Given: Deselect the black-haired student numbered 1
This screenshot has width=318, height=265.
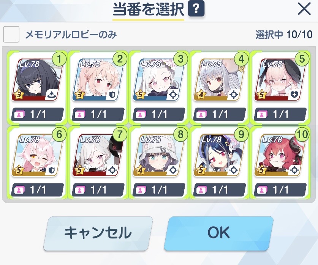Looking at the screenshot, I should [37, 88].
